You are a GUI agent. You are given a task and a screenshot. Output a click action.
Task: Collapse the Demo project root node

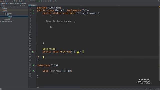click(1, 7)
